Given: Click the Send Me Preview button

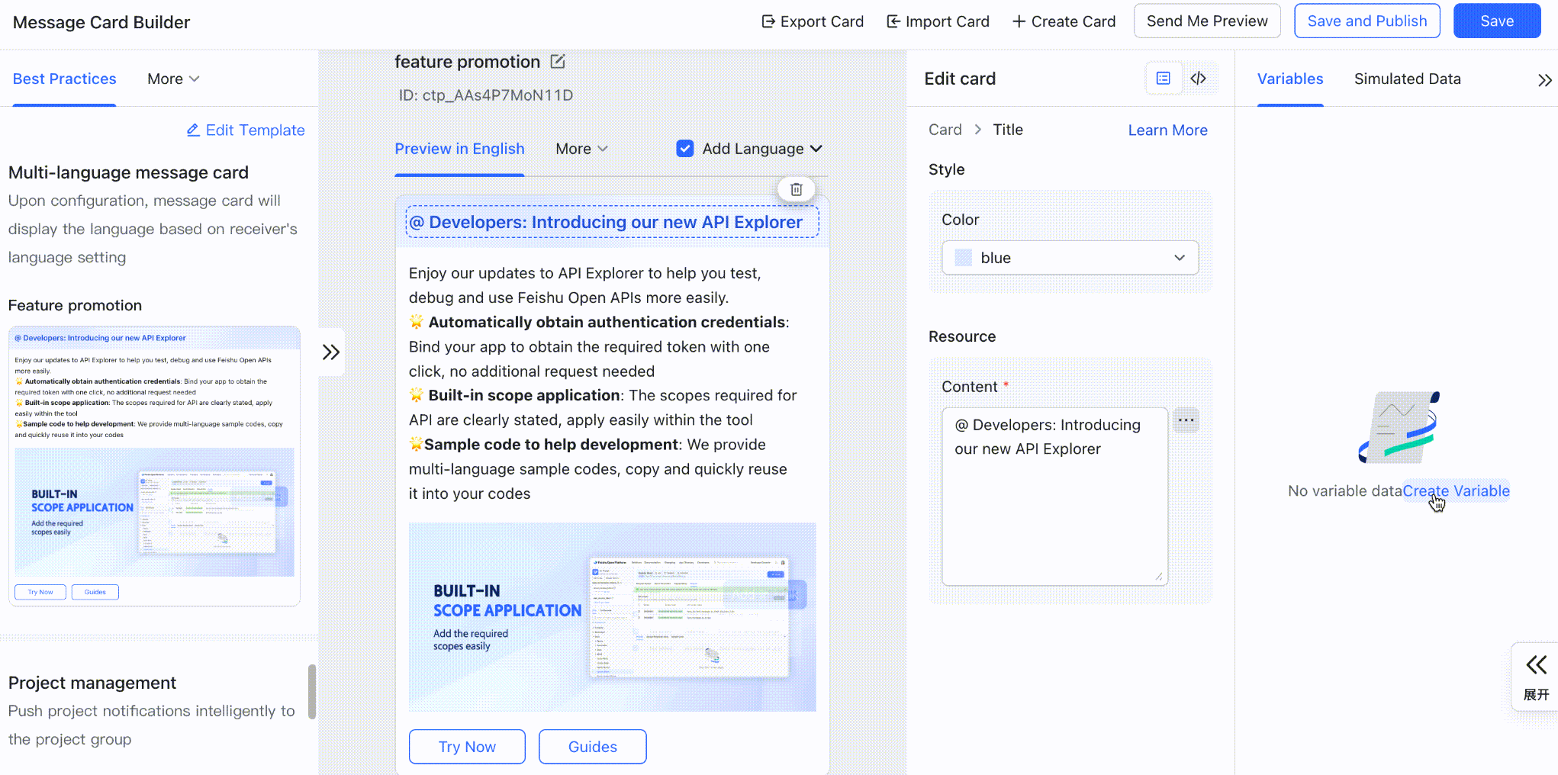Looking at the screenshot, I should click(1207, 21).
